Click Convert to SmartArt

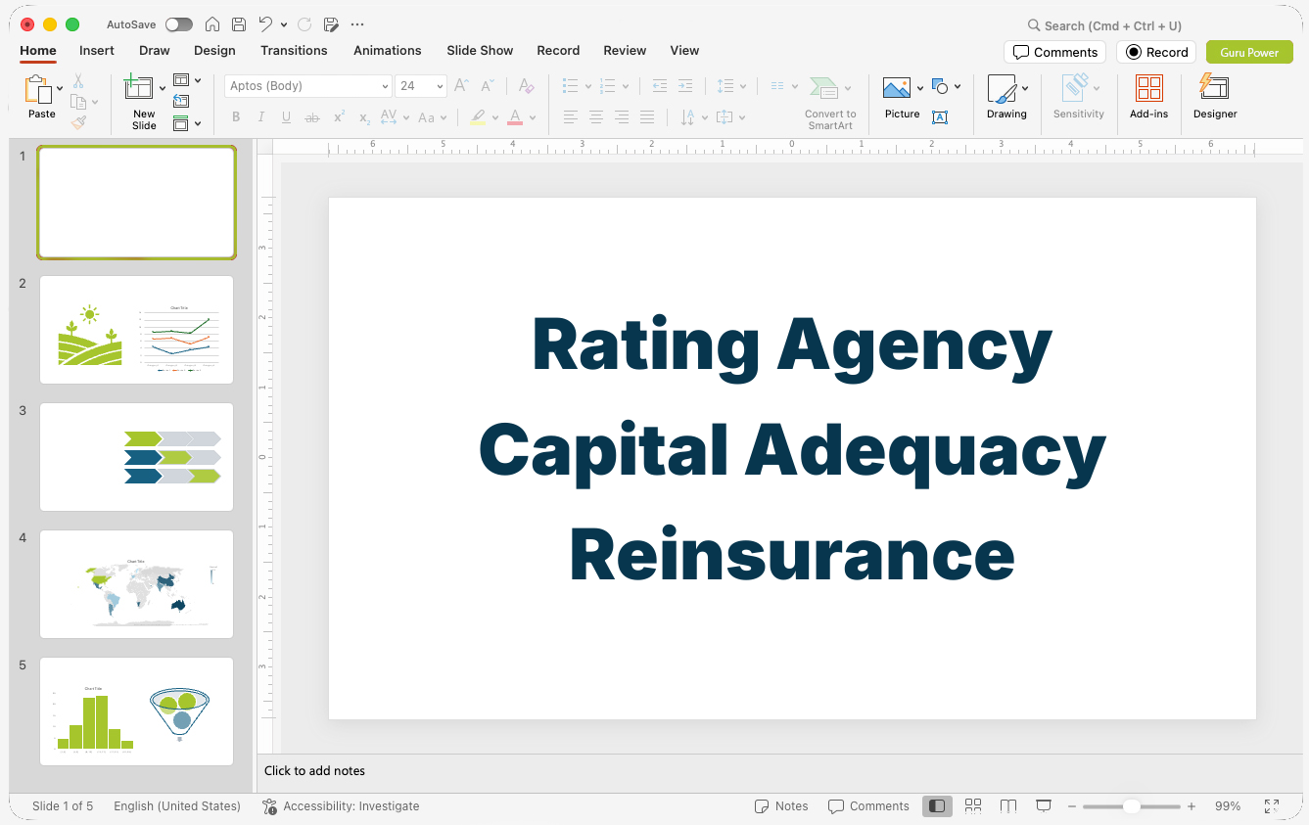click(830, 103)
